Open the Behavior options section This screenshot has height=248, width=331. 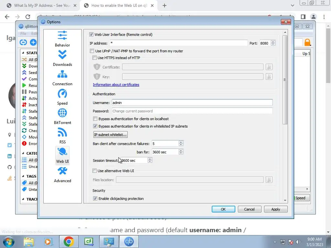coord(62,39)
